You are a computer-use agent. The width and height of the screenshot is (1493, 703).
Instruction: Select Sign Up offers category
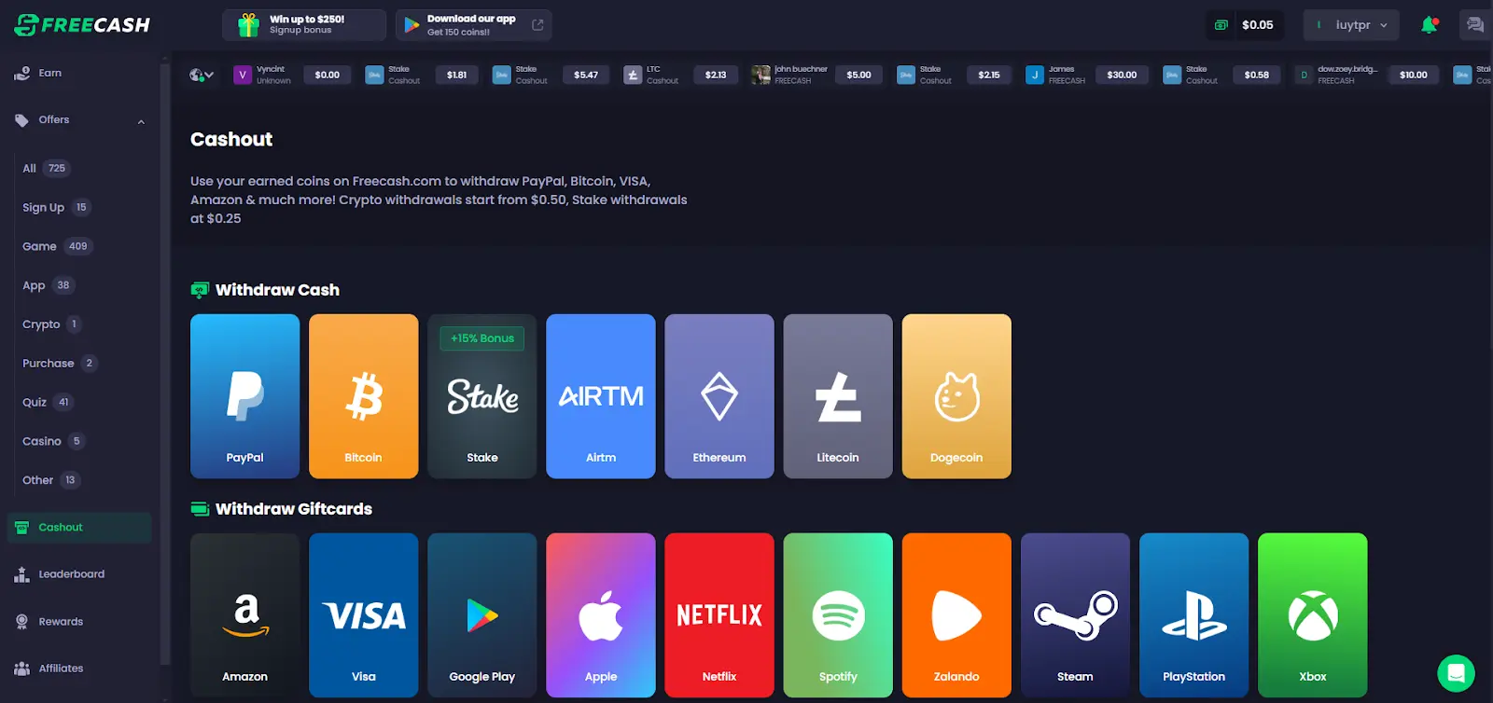pyautogui.click(x=56, y=207)
